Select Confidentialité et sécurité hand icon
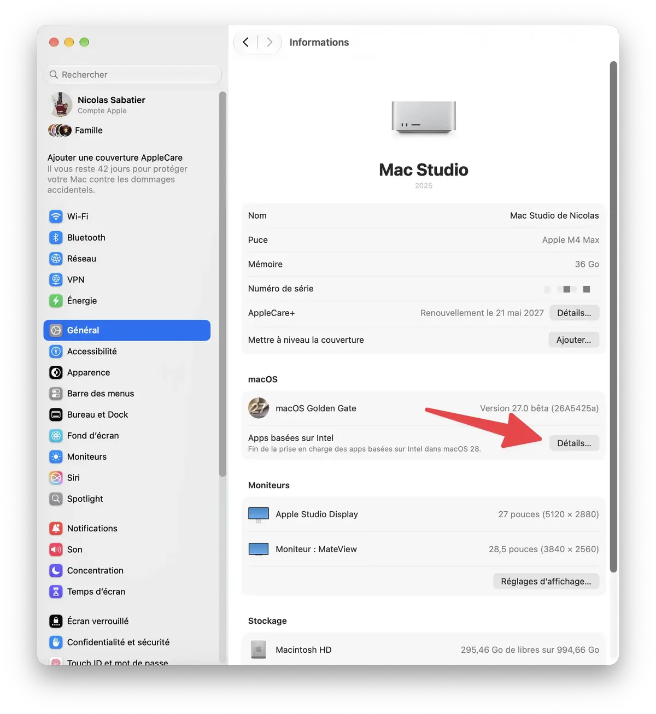This screenshot has height=714, width=656. [56, 642]
